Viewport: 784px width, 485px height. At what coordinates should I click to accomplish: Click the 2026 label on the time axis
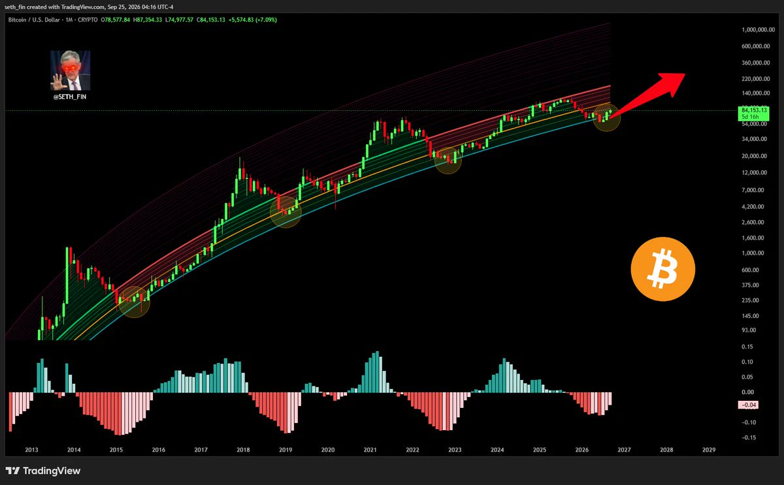click(581, 450)
